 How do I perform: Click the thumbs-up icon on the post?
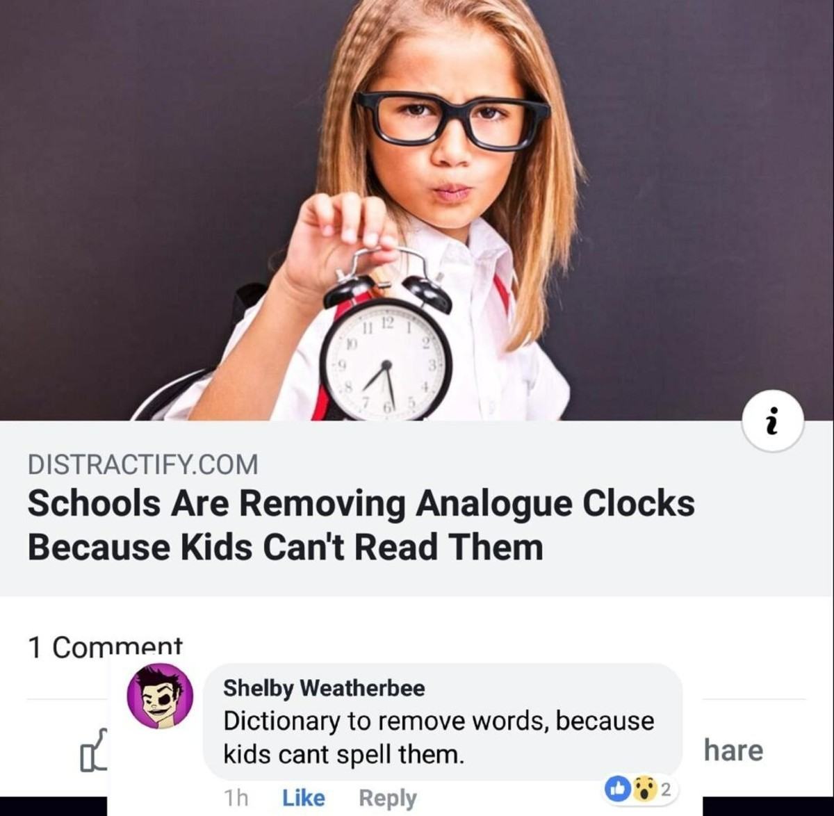pyautogui.click(x=92, y=751)
